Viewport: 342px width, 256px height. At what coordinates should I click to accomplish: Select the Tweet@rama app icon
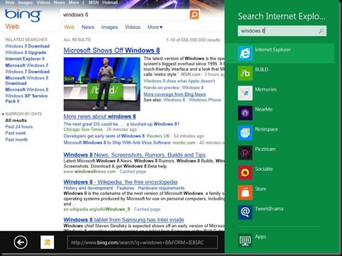pos(245,212)
